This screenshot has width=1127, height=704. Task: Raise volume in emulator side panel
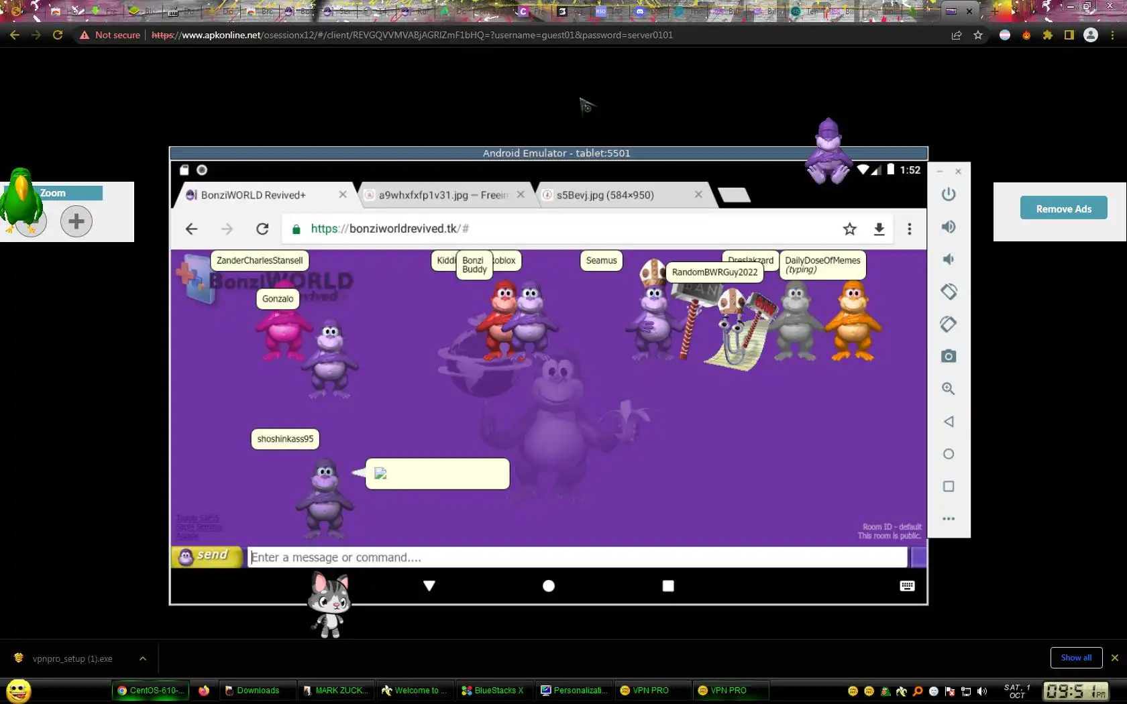pyautogui.click(x=948, y=227)
